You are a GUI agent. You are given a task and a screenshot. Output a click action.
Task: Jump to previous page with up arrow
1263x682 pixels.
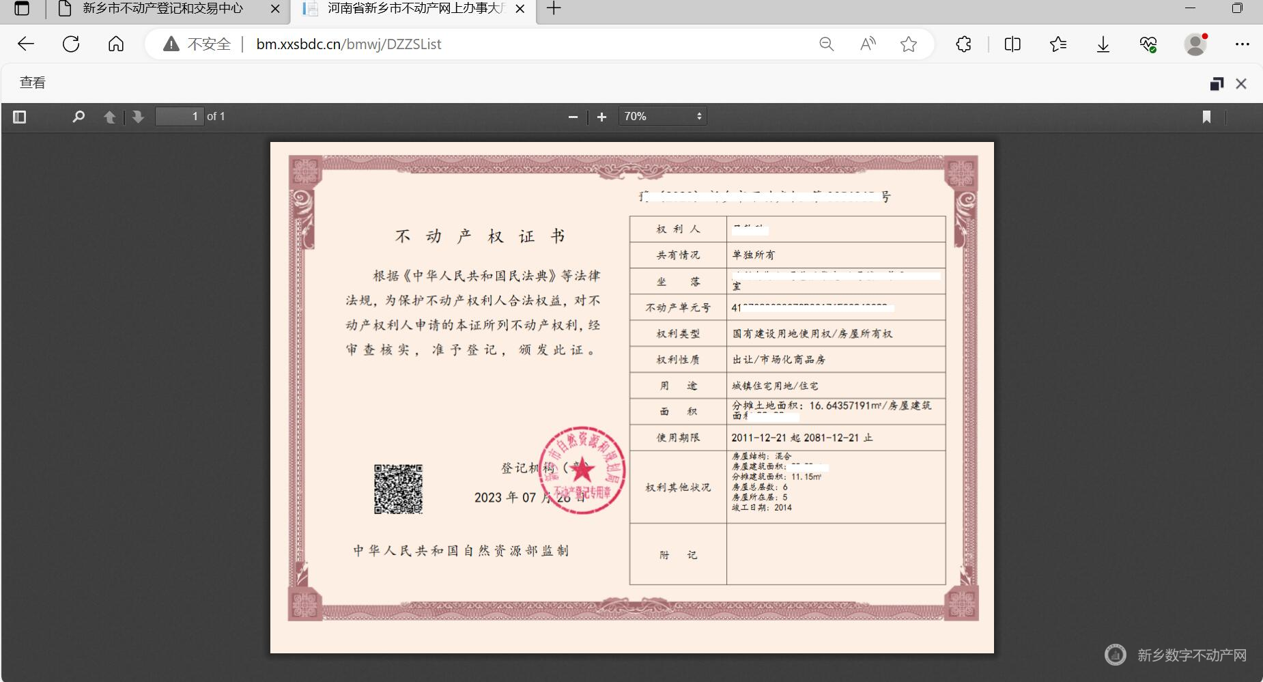coord(109,117)
